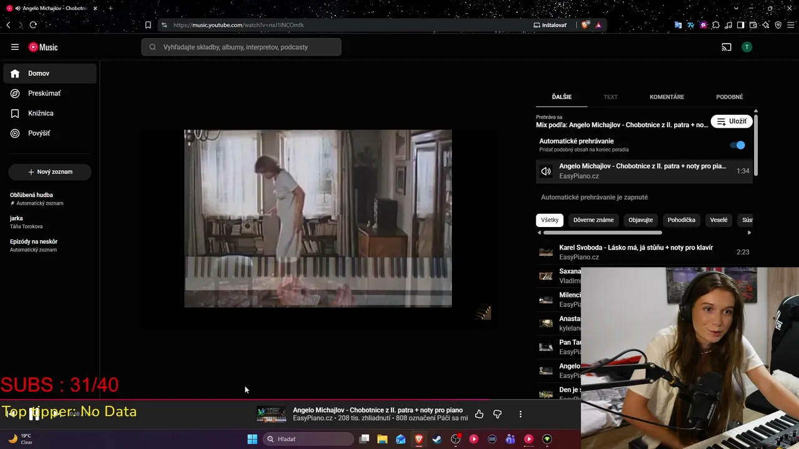This screenshot has height=449, width=799.
Task: Open the YouTube Music hamburger menu
Action: 15,47
